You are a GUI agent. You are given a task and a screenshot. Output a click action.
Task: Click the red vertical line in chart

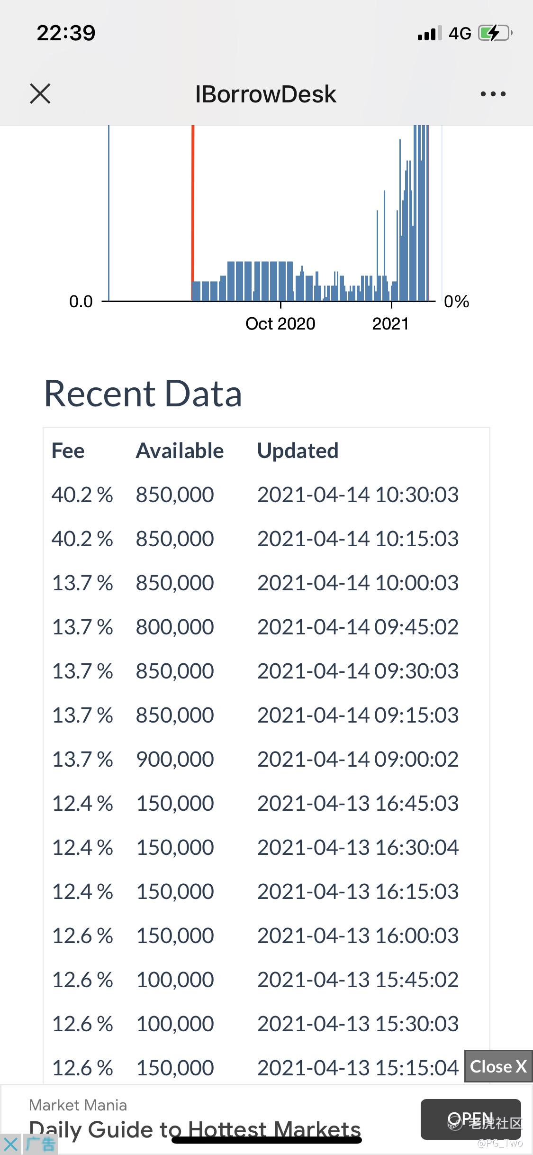193,212
